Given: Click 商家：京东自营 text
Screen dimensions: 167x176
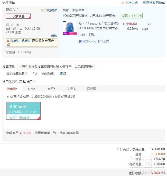Looking at the screenshot, I should pos(73,10).
